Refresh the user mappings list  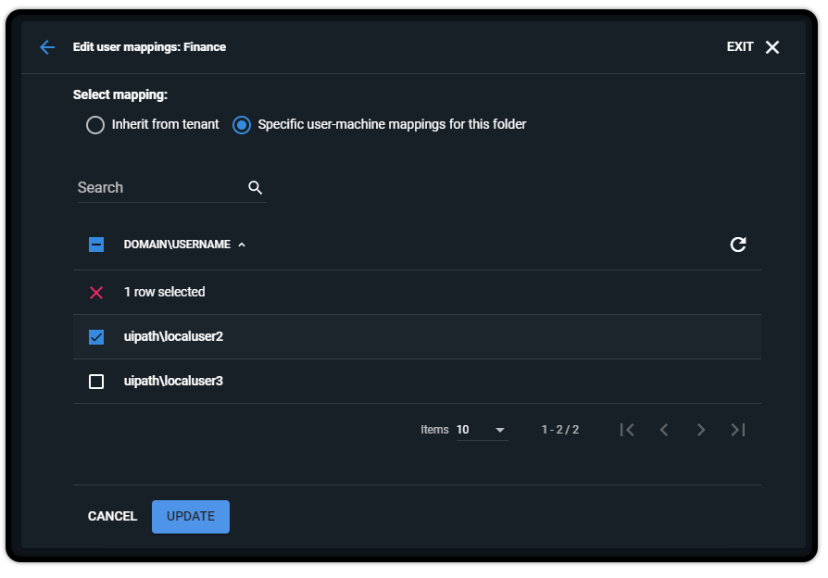tap(737, 245)
